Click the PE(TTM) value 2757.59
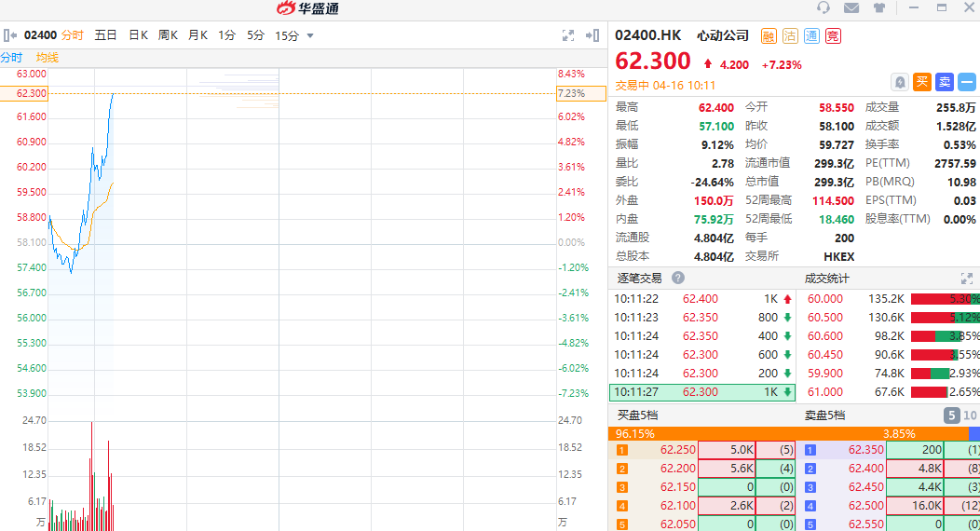 point(955,163)
